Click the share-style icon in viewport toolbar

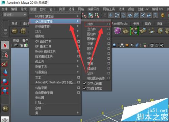click(x=162, y=45)
